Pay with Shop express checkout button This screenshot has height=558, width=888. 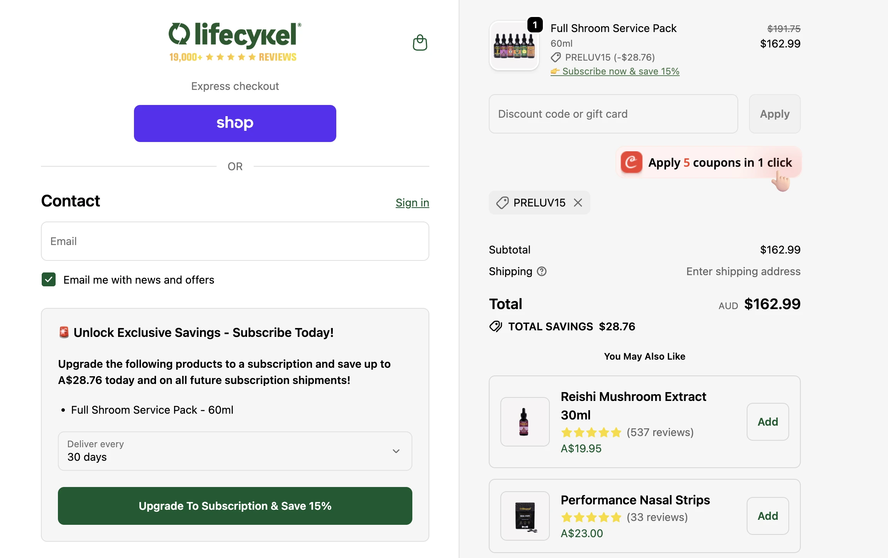coord(235,123)
